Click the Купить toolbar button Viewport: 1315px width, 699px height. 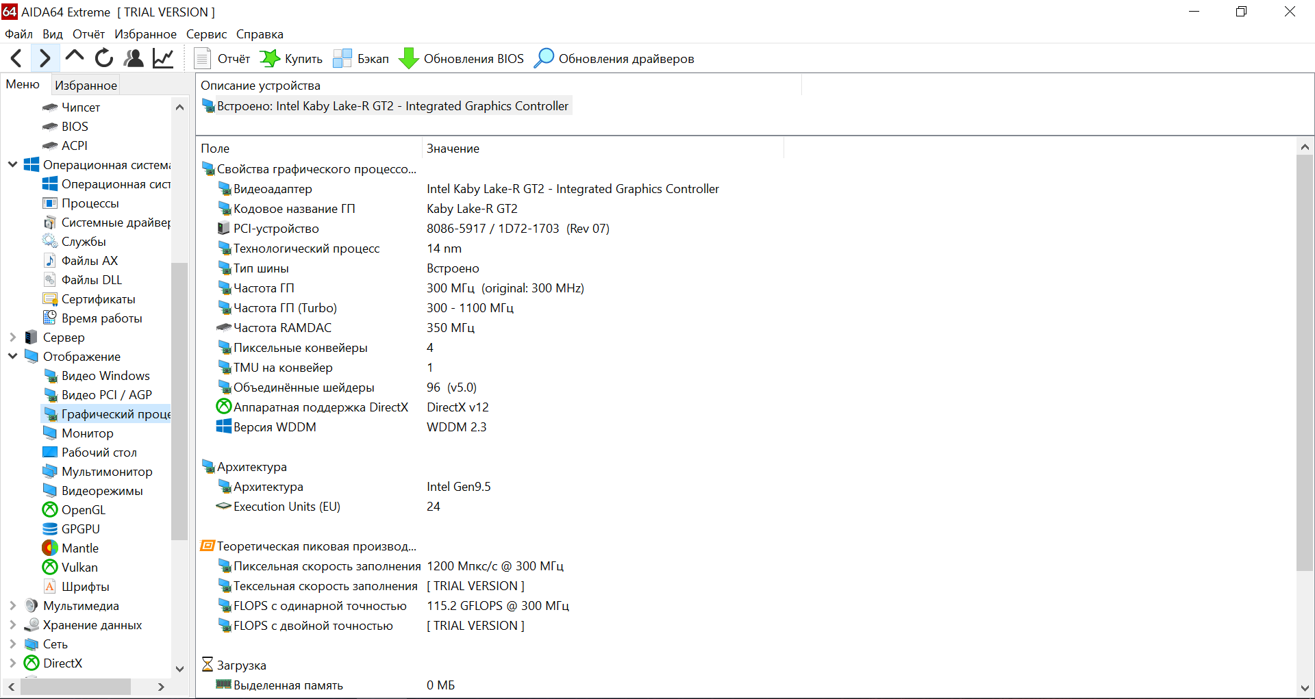coord(291,59)
